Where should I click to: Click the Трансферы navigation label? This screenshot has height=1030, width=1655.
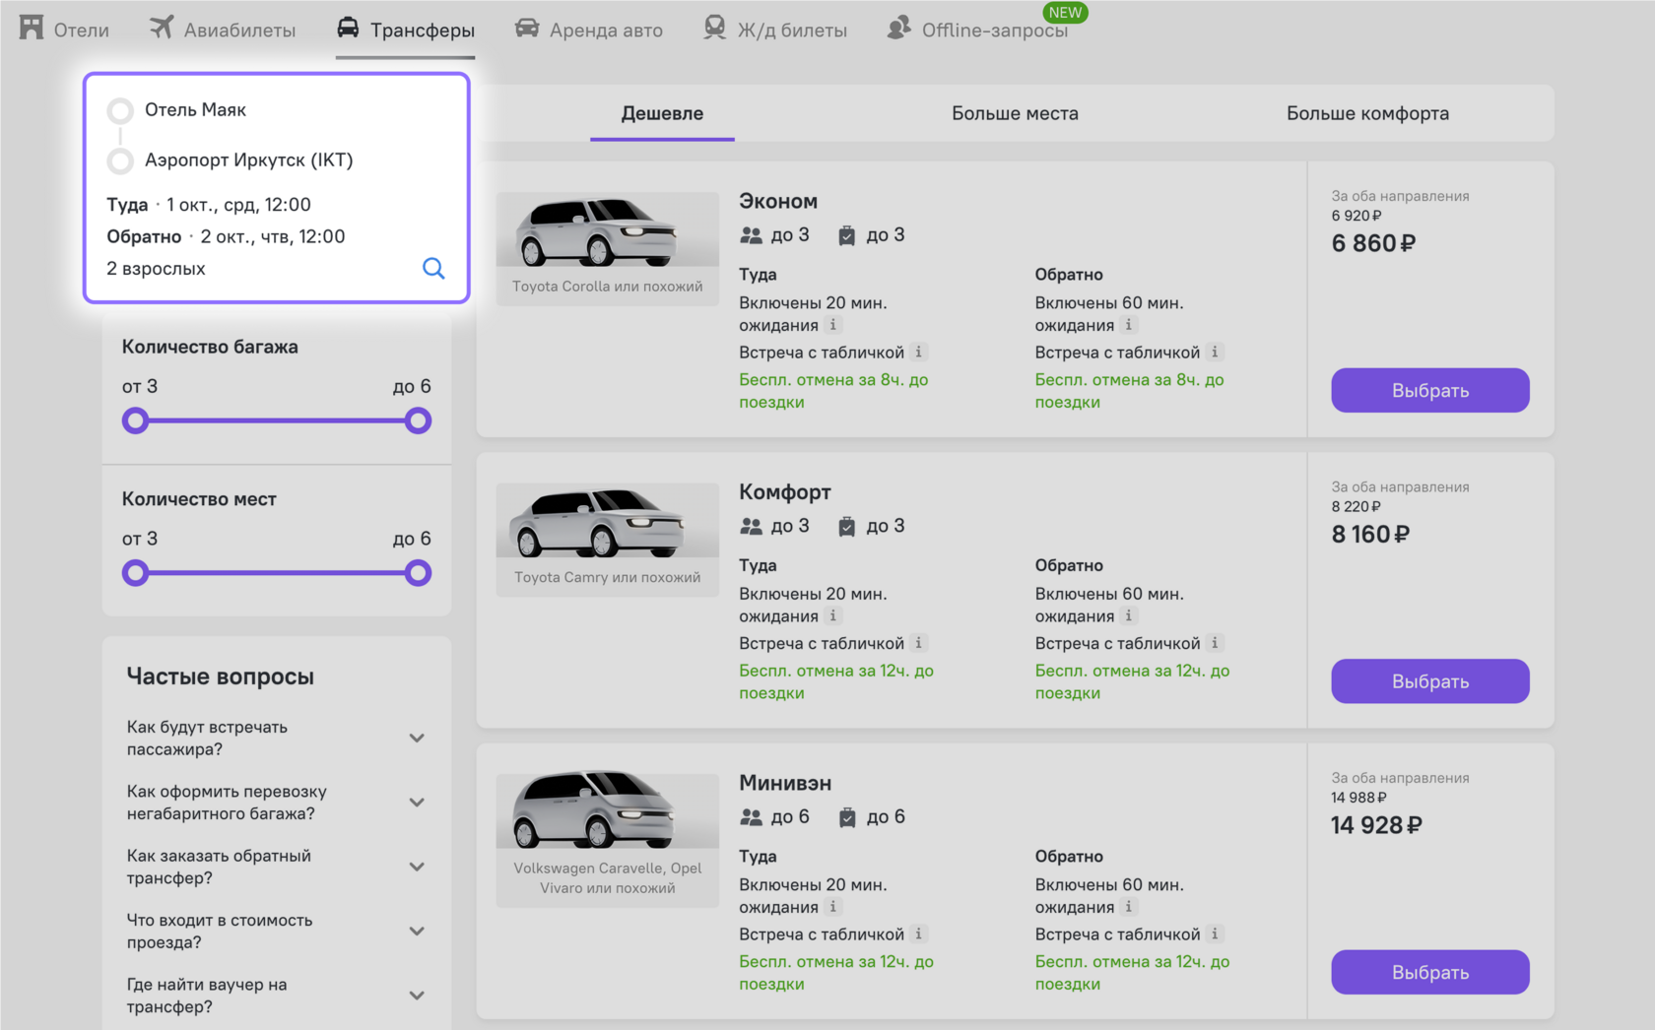(x=423, y=30)
